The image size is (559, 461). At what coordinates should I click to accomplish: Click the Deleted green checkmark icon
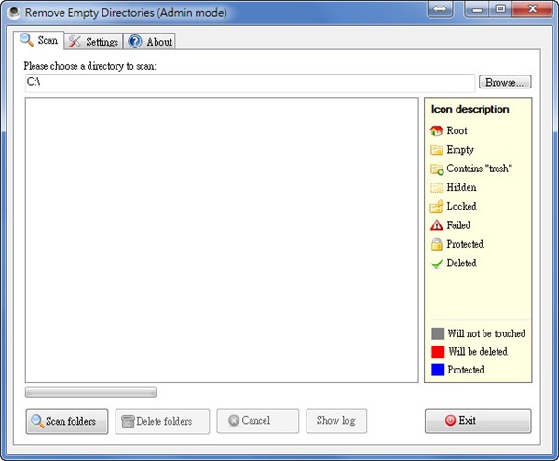point(437,264)
